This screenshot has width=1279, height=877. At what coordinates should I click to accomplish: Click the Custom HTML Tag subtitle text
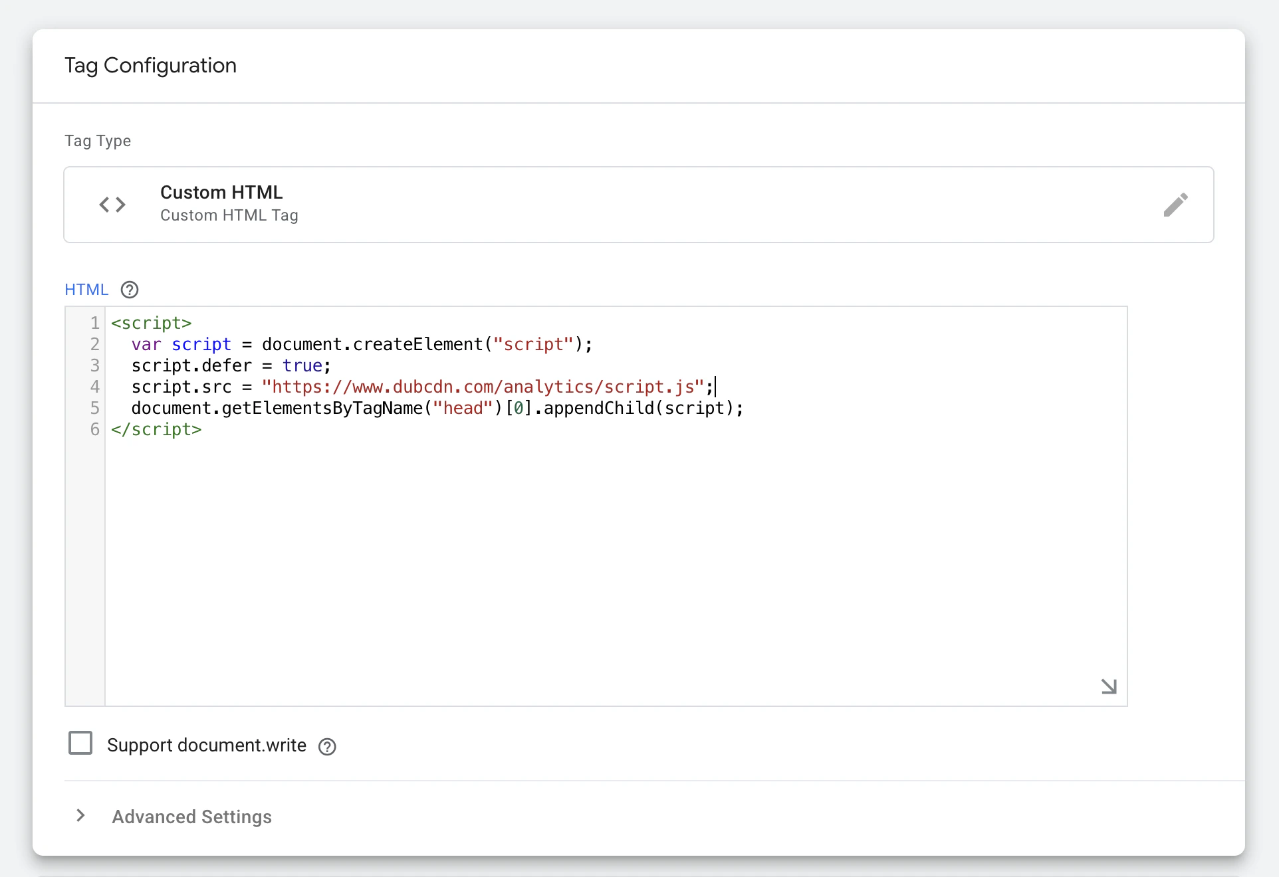pyautogui.click(x=229, y=215)
